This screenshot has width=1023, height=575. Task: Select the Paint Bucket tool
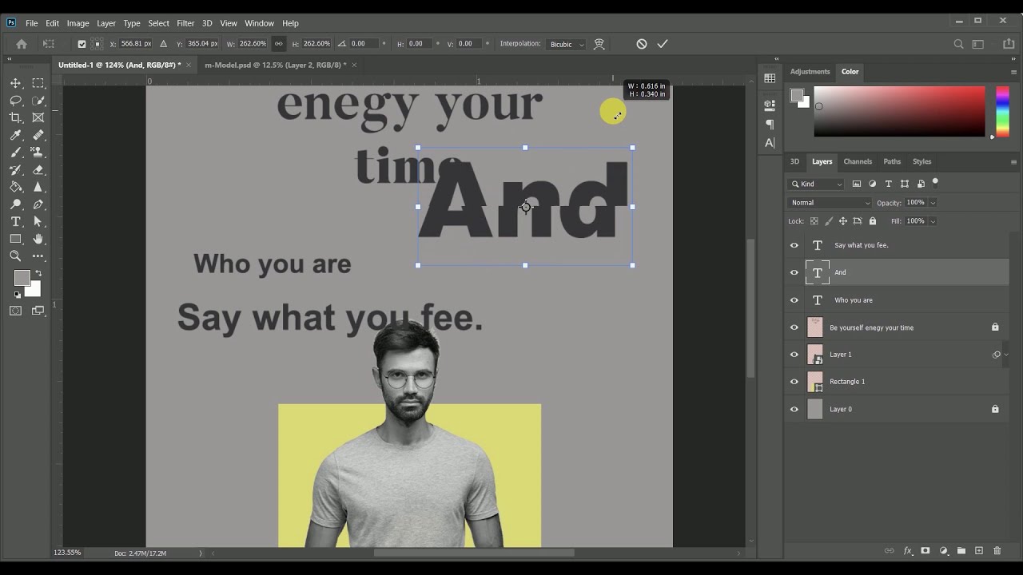pyautogui.click(x=15, y=187)
